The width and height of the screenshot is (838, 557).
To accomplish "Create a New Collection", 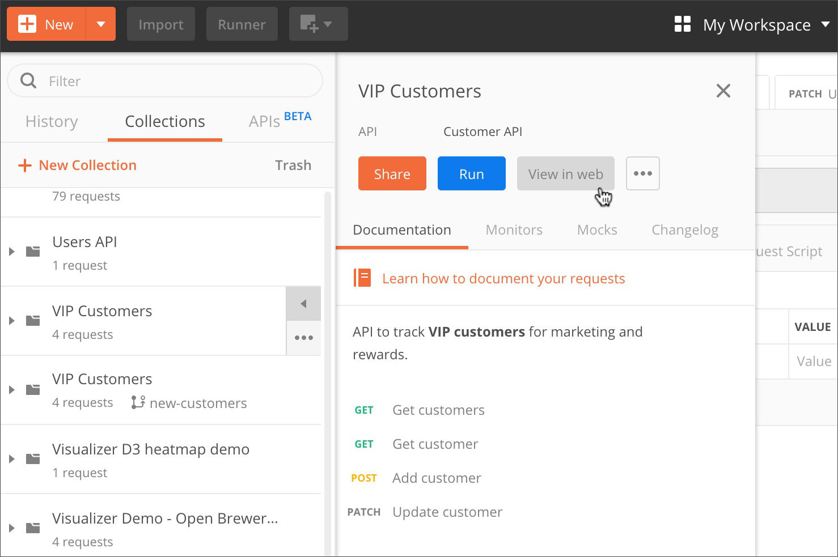I will tap(78, 165).
